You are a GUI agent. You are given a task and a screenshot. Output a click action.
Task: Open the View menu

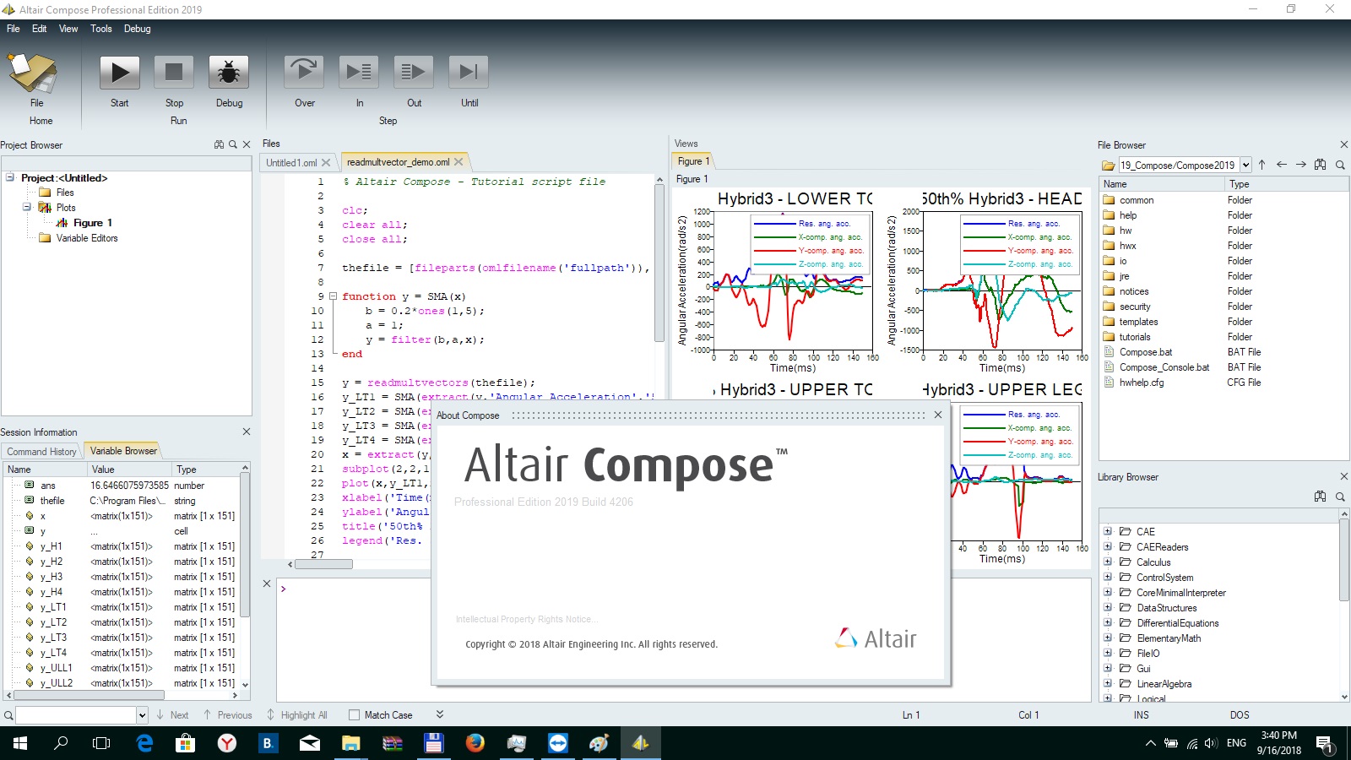[68, 29]
